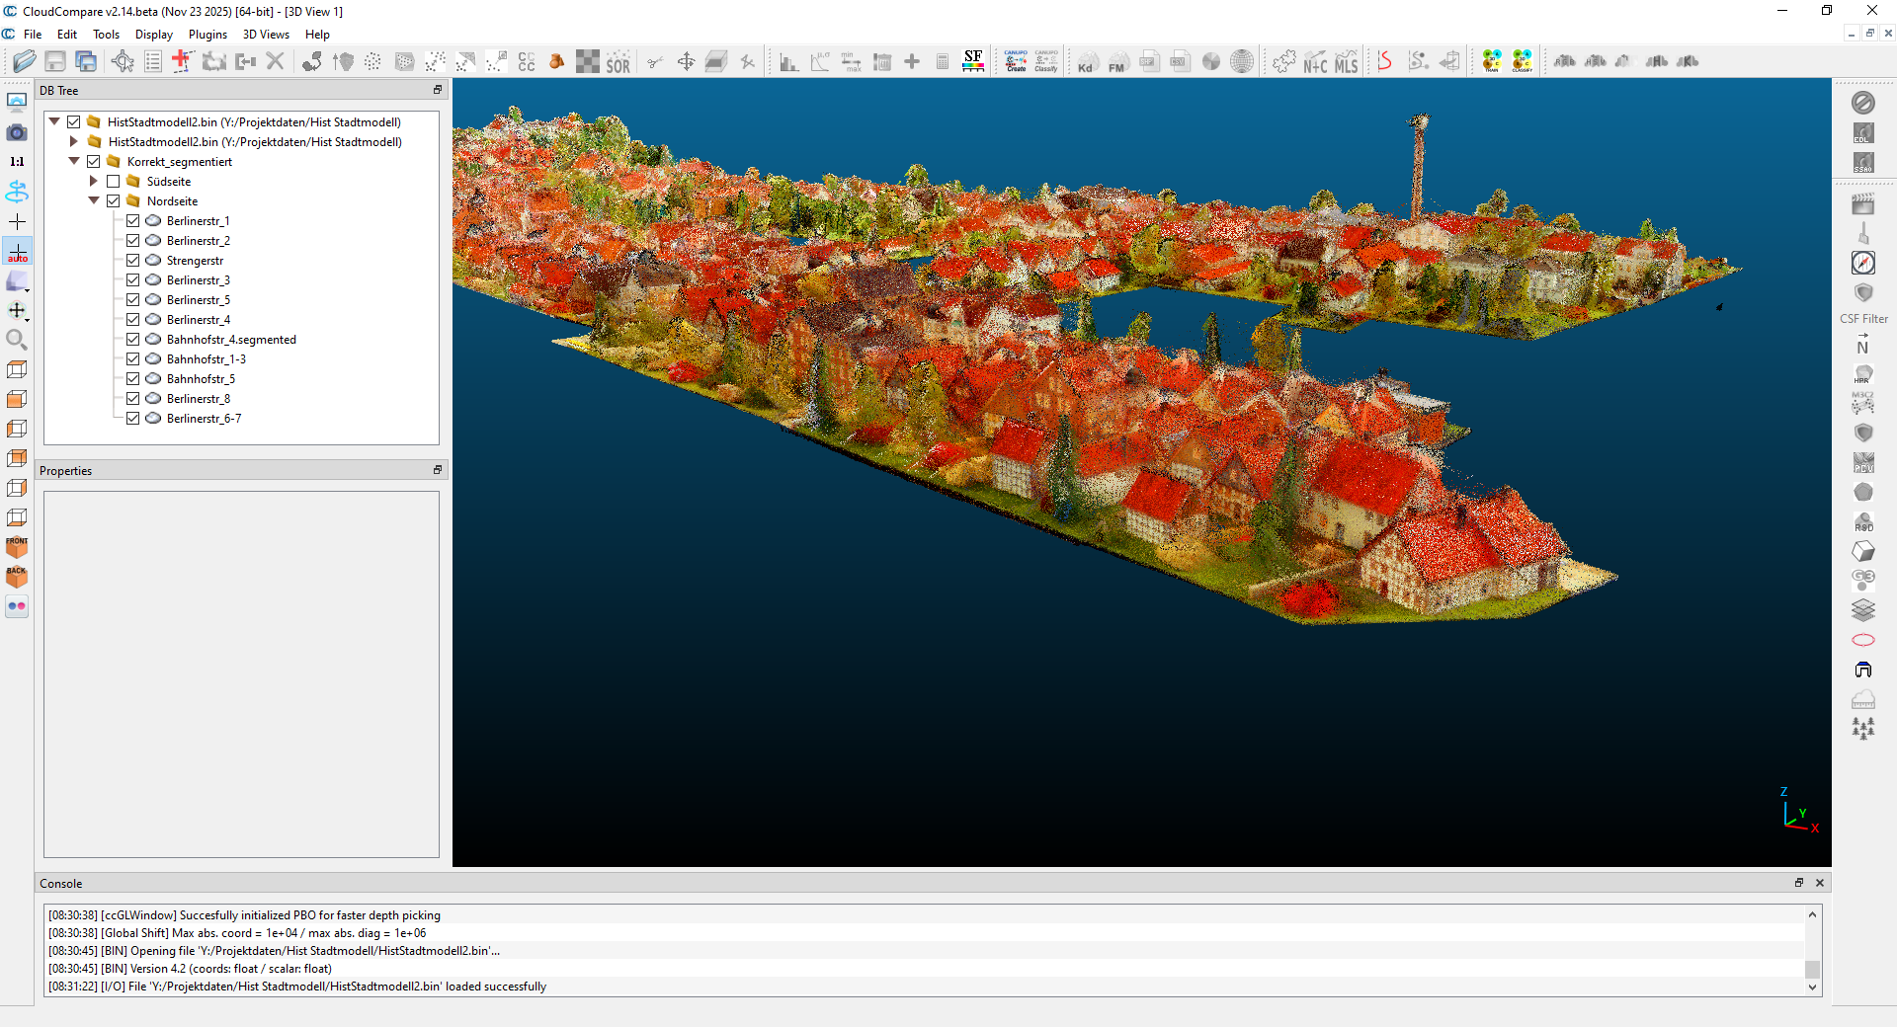Click the Open file folder icon
Screen dimensions: 1897x1027
25,61
